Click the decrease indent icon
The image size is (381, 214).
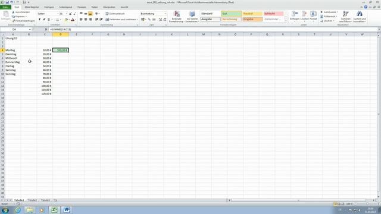[x=96, y=20]
